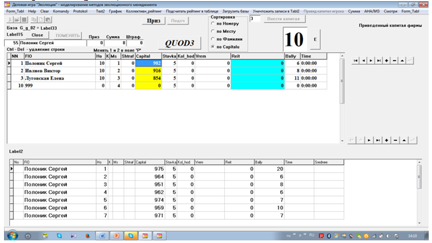Go to next record in upper navigator
The width and height of the screenshot is (432, 243).
[x=371, y=60]
